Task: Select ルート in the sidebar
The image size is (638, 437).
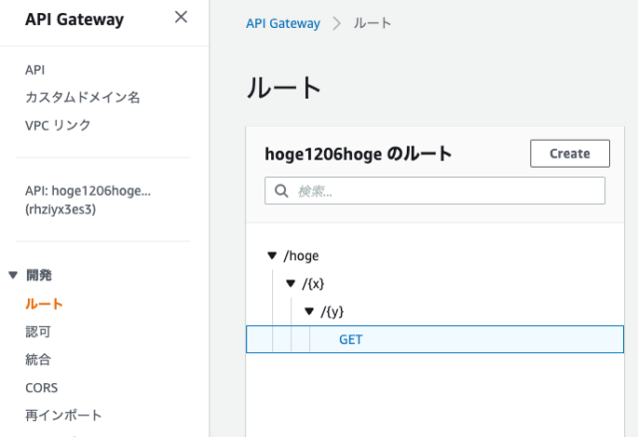Action: point(44,304)
